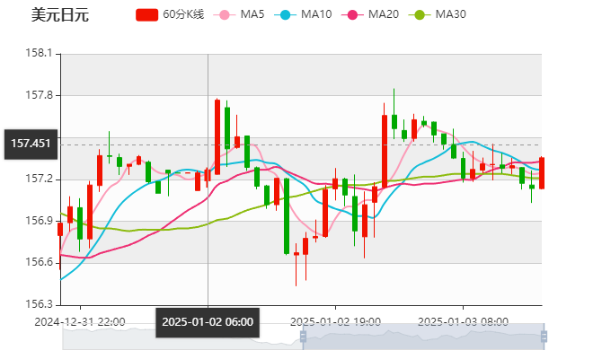The width and height of the screenshot is (602, 359).
Task: Click the 2025-01-02 06:00 time axis label
Action: tap(208, 322)
